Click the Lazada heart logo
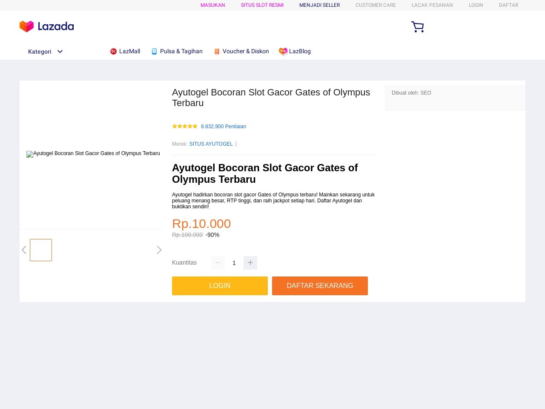Image resolution: width=545 pixels, height=409 pixels. click(26, 26)
